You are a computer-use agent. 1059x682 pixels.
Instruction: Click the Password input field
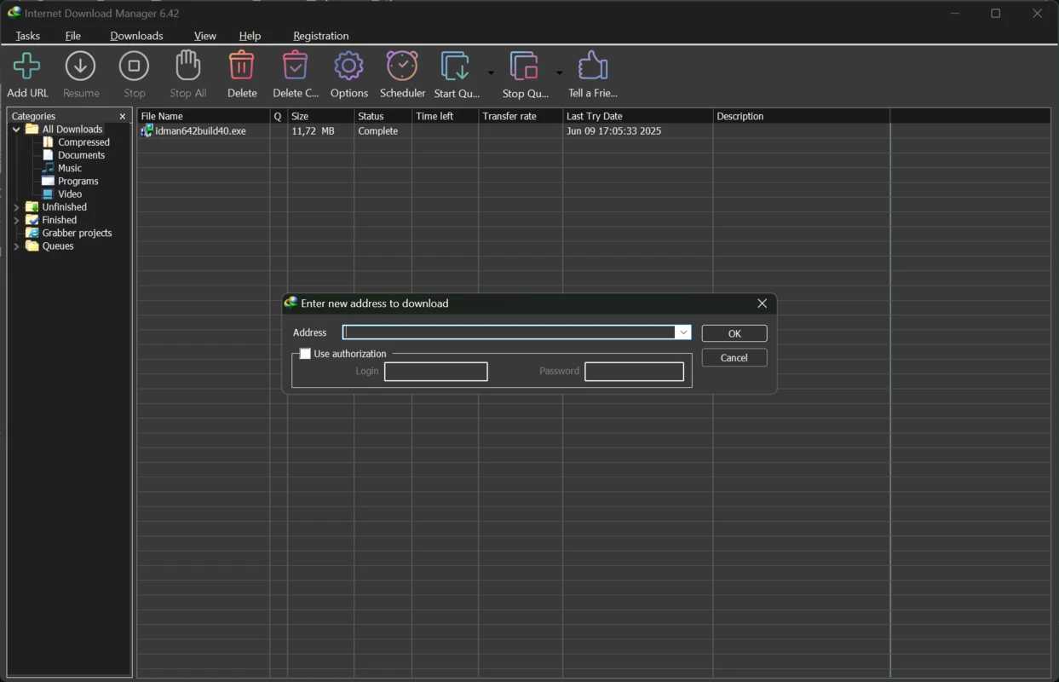[x=635, y=372]
